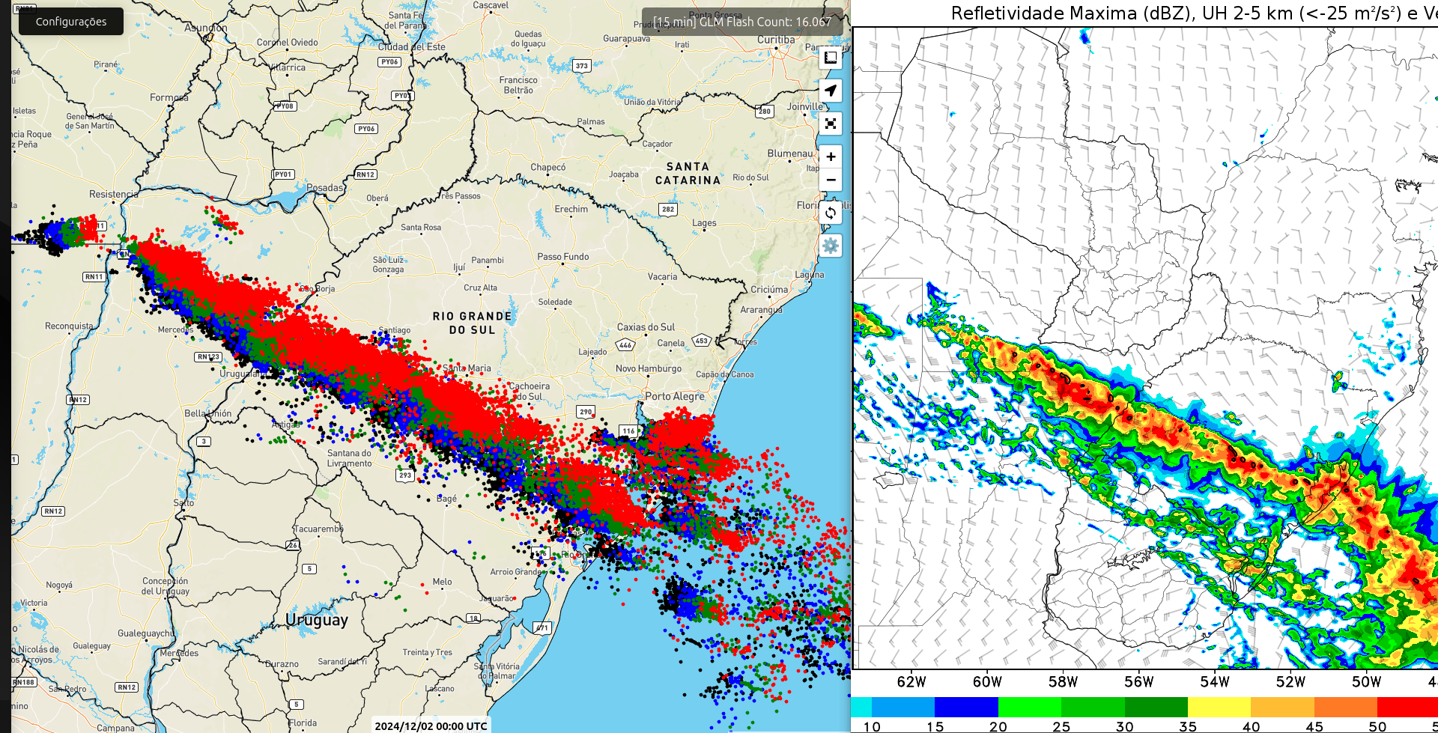Toggle fullscreen map view icon

(x=831, y=124)
